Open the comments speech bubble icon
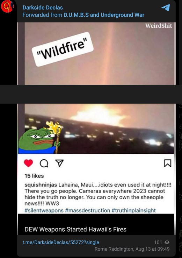The width and height of the screenshot is (182, 258). click(44, 163)
